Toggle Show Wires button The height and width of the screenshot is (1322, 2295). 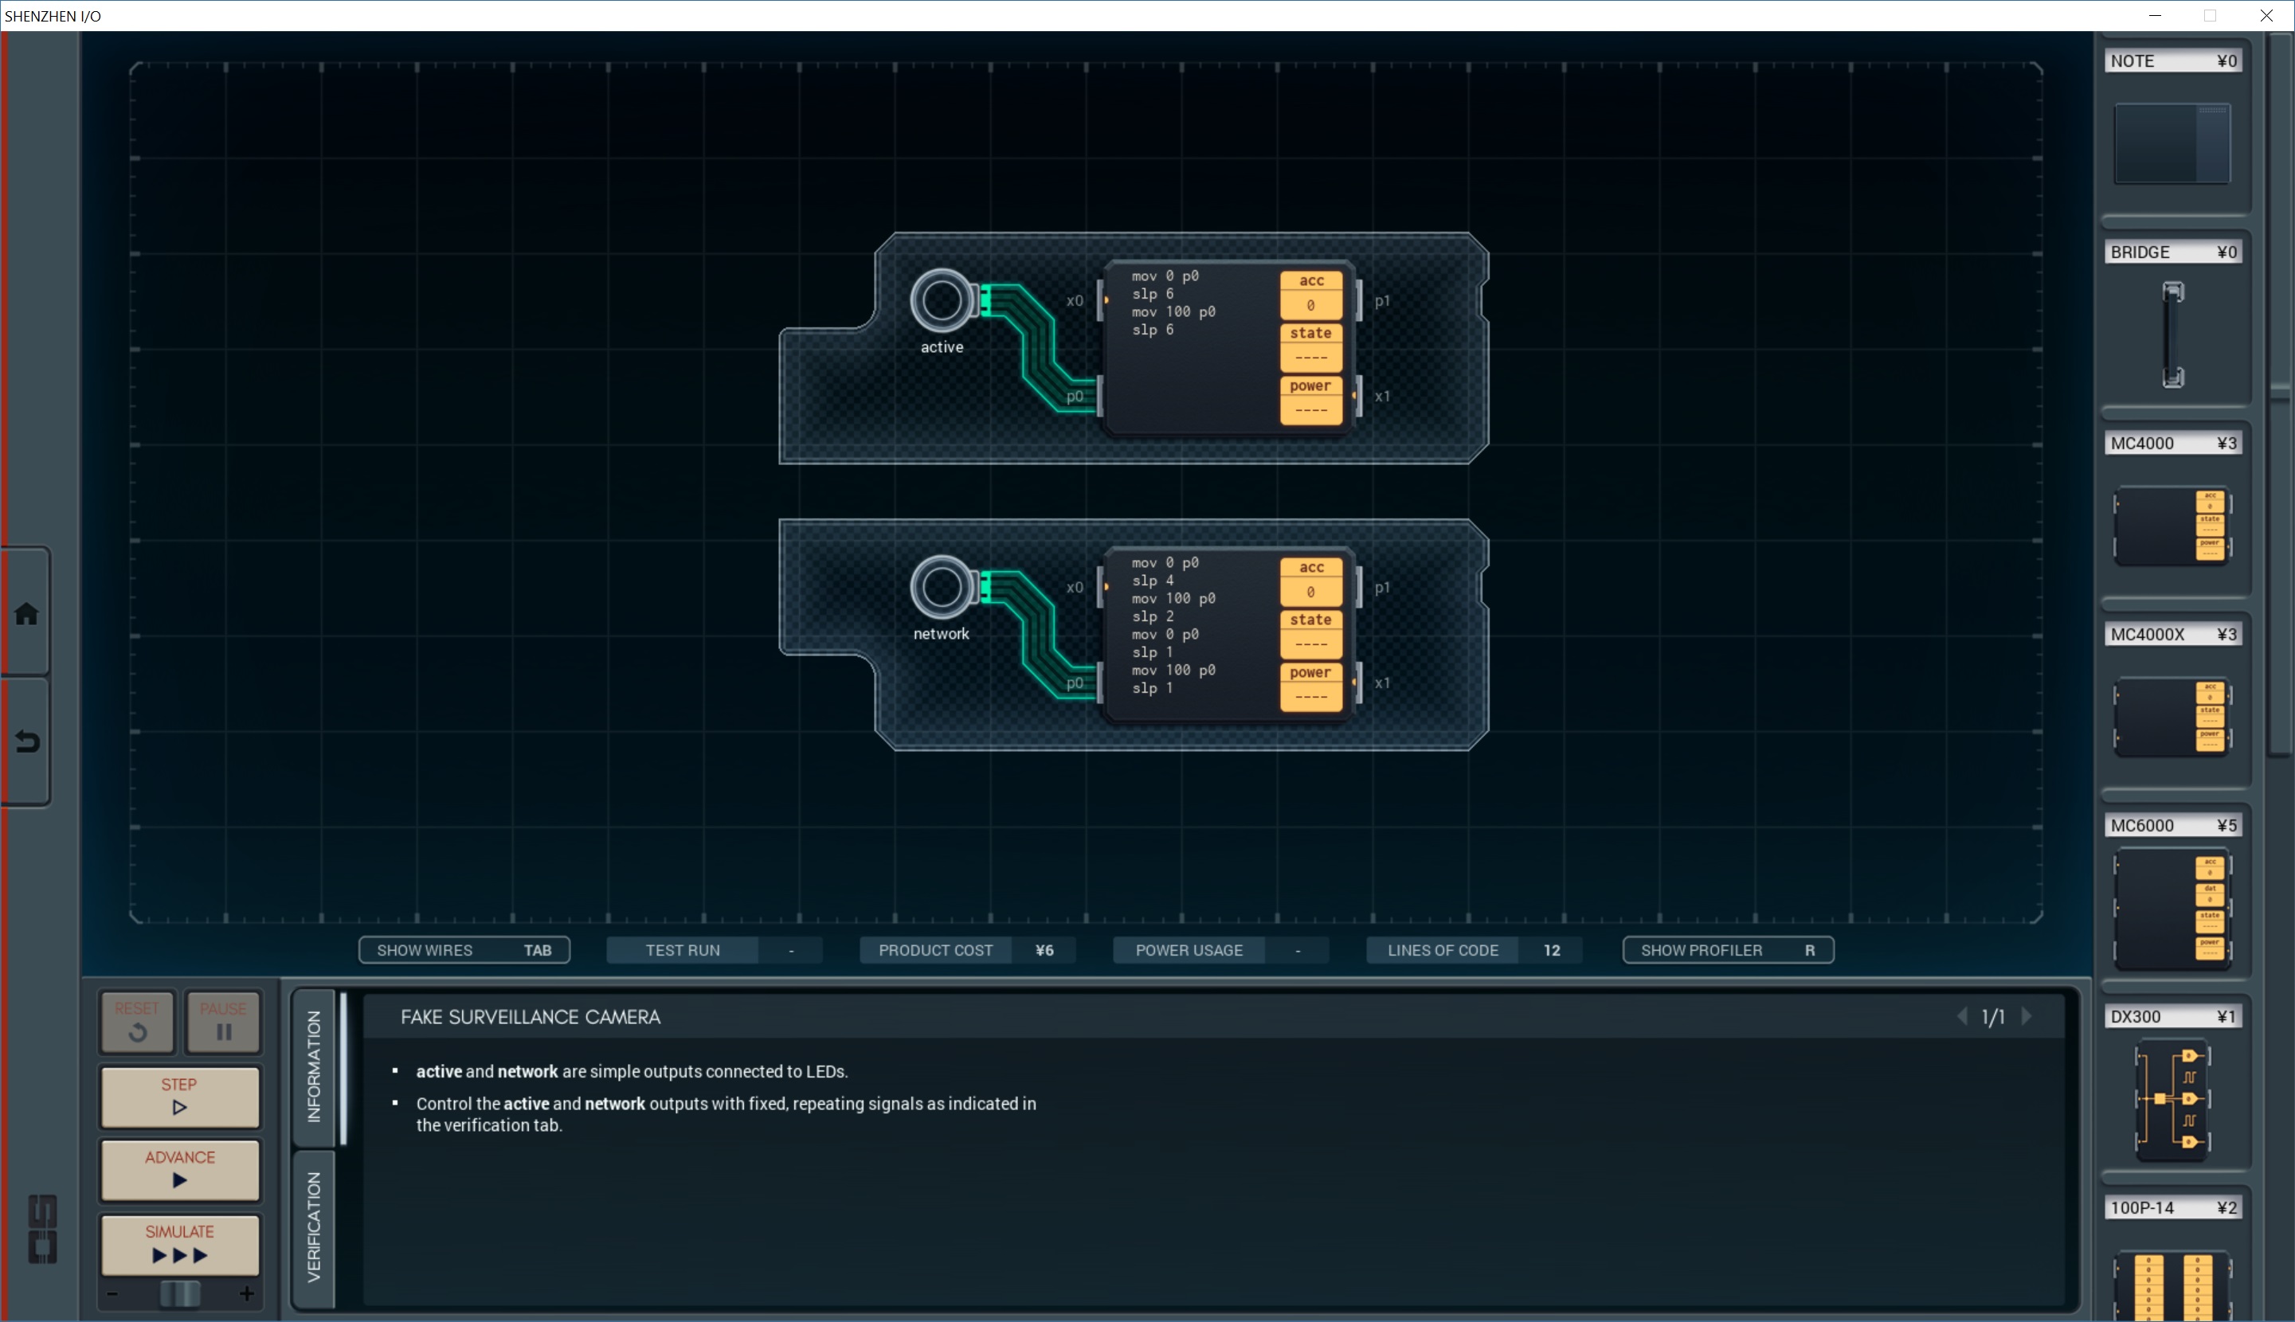(464, 950)
